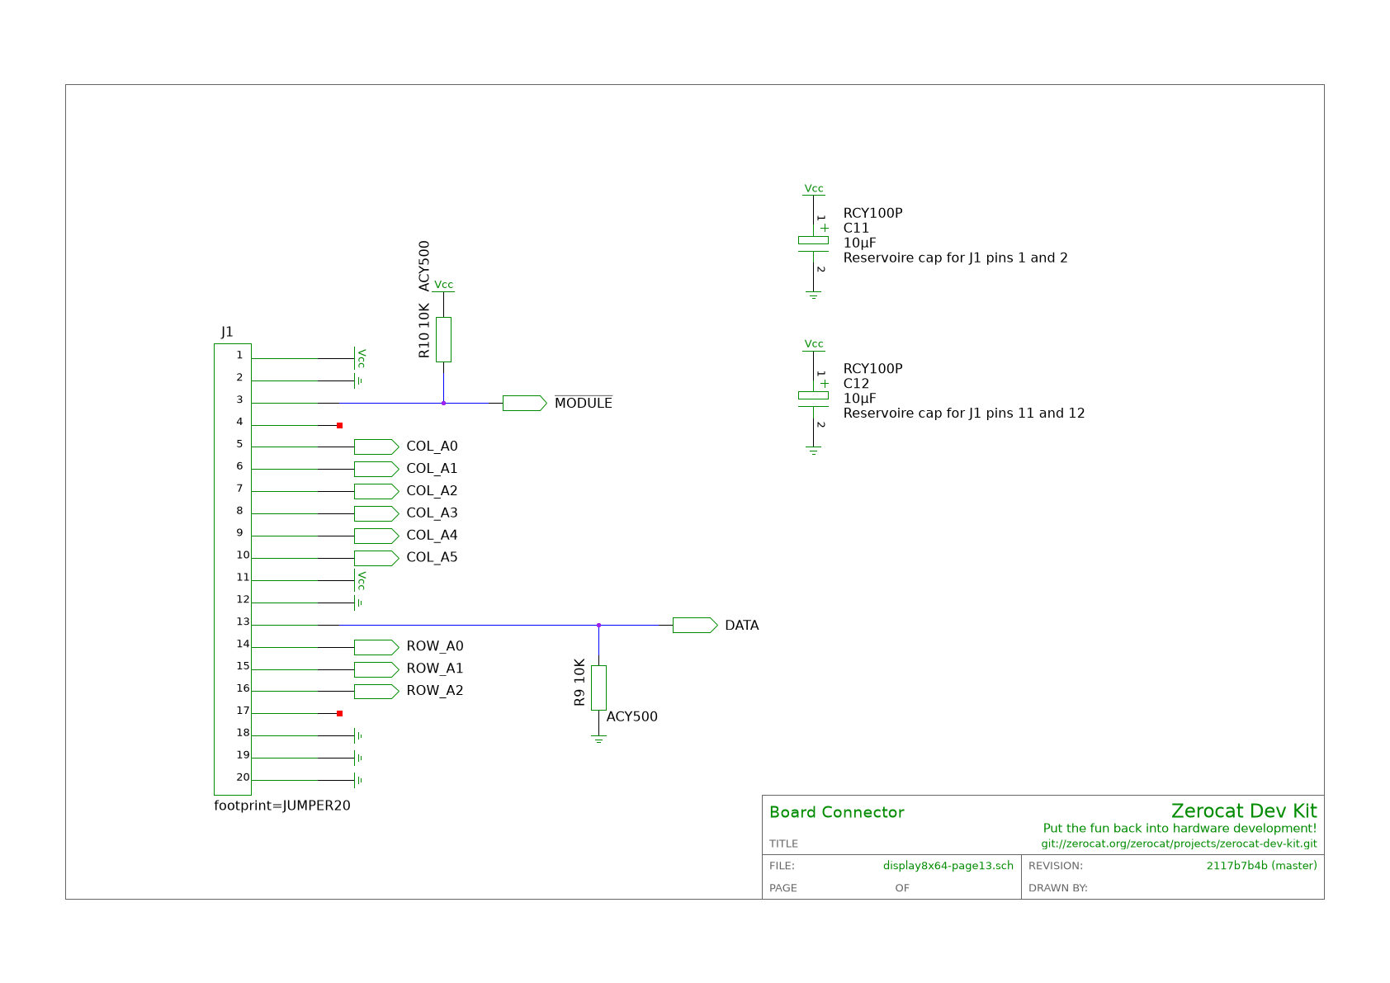Click the ground symbol below C11
Viewport: 1390px width, 983px height.
(x=813, y=295)
